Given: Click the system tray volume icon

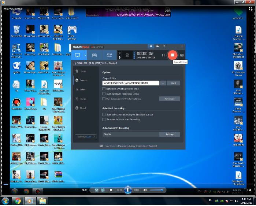Looking at the screenshot, I should pos(236,201).
